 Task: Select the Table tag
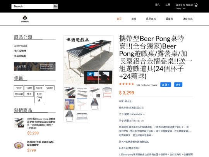click(x=29, y=88)
